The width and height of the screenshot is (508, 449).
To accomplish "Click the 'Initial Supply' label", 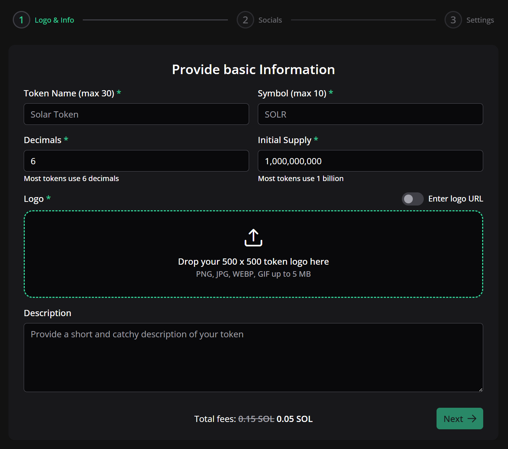I will tap(284, 140).
